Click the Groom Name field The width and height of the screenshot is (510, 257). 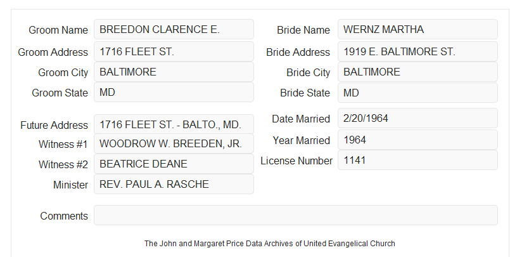click(174, 29)
